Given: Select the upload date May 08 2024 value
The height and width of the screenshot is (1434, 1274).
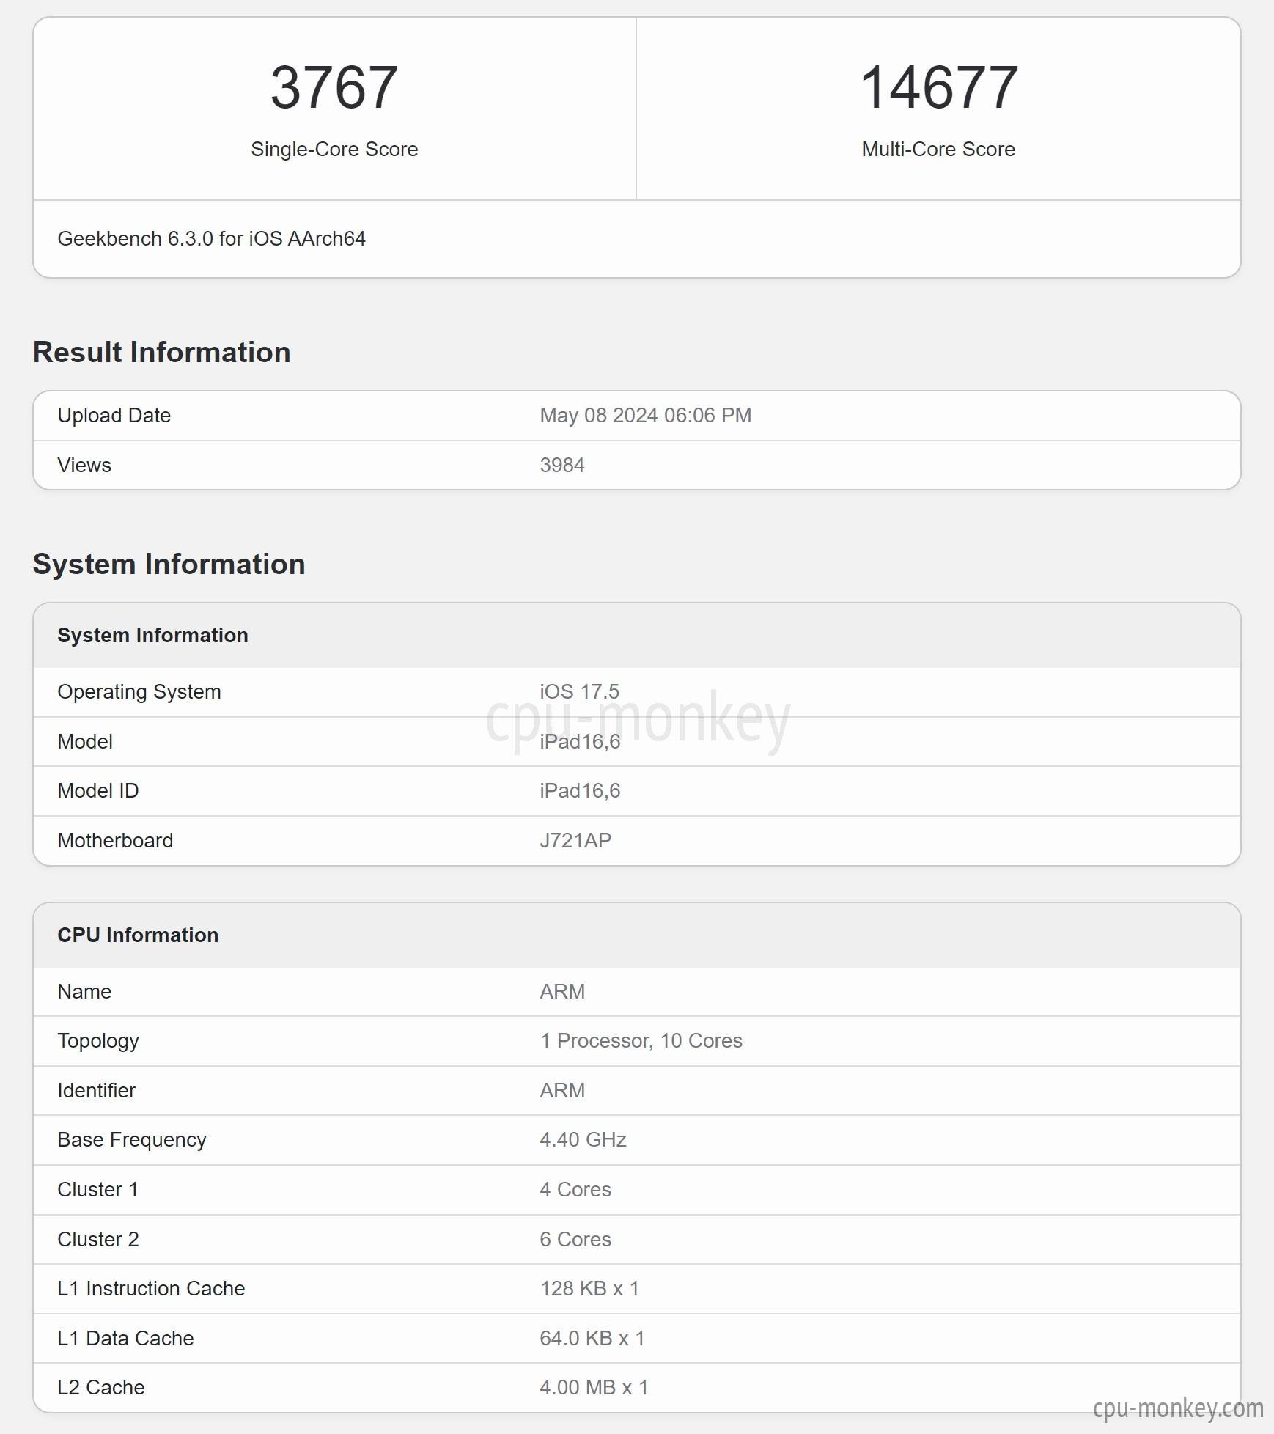Looking at the screenshot, I should click(645, 415).
